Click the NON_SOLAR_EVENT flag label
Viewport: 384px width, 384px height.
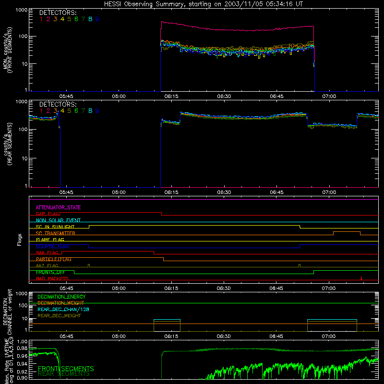[58, 220]
